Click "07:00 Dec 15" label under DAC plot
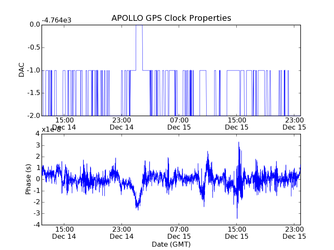The height and width of the screenshot is (250, 334). click(x=179, y=124)
